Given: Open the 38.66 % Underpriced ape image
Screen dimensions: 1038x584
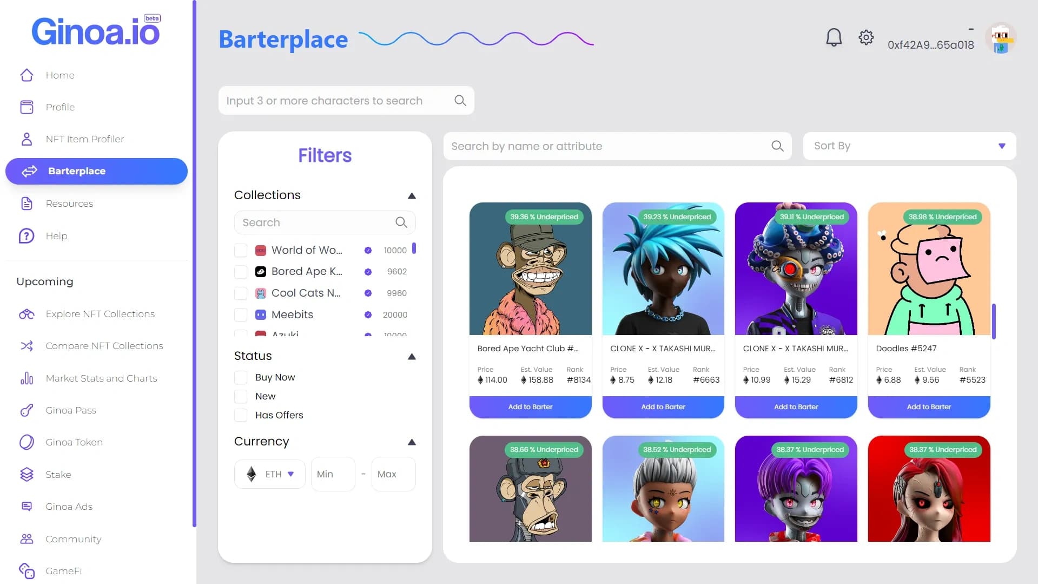Looking at the screenshot, I should click(530, 489).
